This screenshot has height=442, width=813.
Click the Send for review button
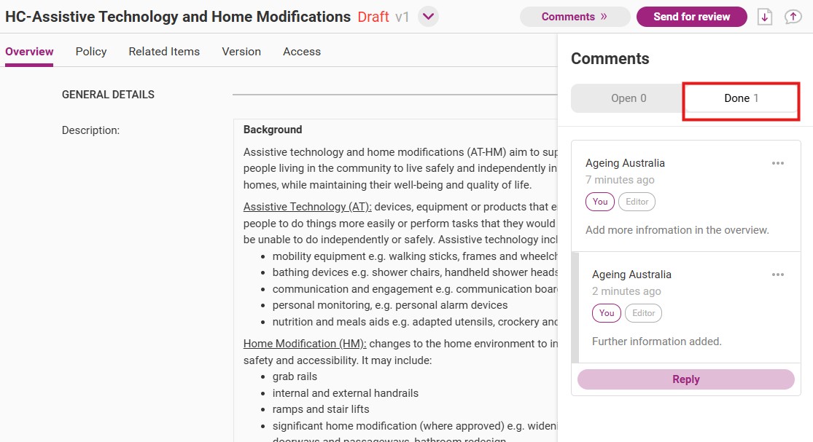pyautogui.click(x=692, y=17)
